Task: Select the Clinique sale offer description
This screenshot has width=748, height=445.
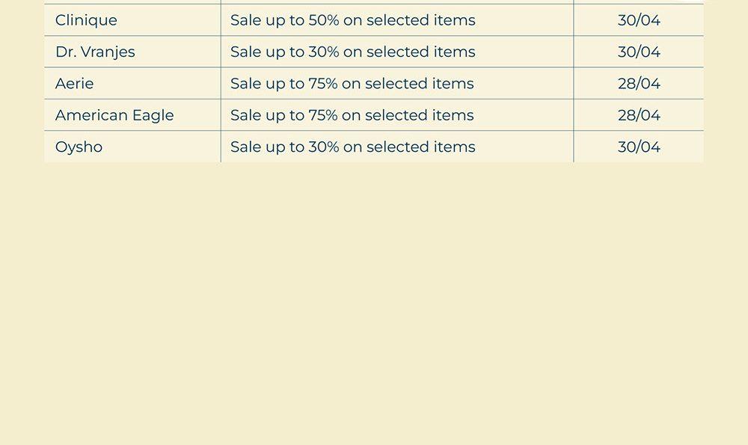Action: tap(352, 20)
